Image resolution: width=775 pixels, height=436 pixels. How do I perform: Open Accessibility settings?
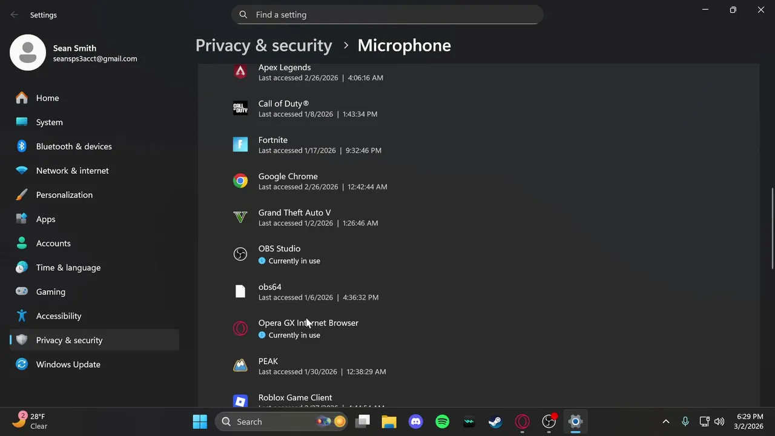pyautogui.click(x=94, y=316)
